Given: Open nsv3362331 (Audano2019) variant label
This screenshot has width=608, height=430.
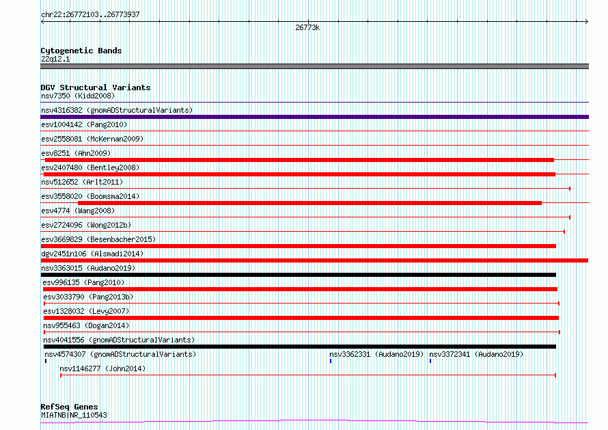Looking at the screenshot, I should click(x=376, y=354).
